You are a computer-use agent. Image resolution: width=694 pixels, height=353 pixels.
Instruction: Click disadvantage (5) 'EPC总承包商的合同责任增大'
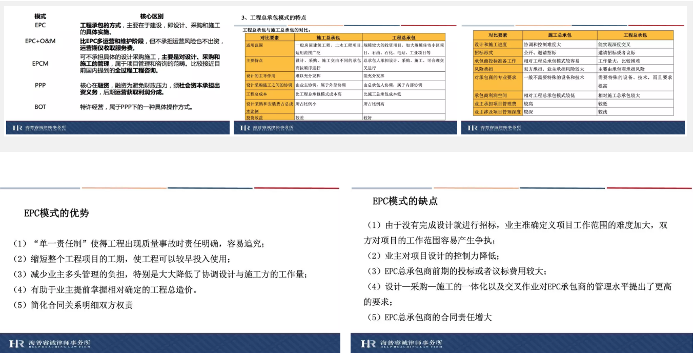[x=430, y=317]
